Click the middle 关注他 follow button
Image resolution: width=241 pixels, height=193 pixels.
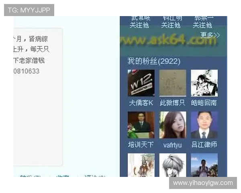point(171,25)
